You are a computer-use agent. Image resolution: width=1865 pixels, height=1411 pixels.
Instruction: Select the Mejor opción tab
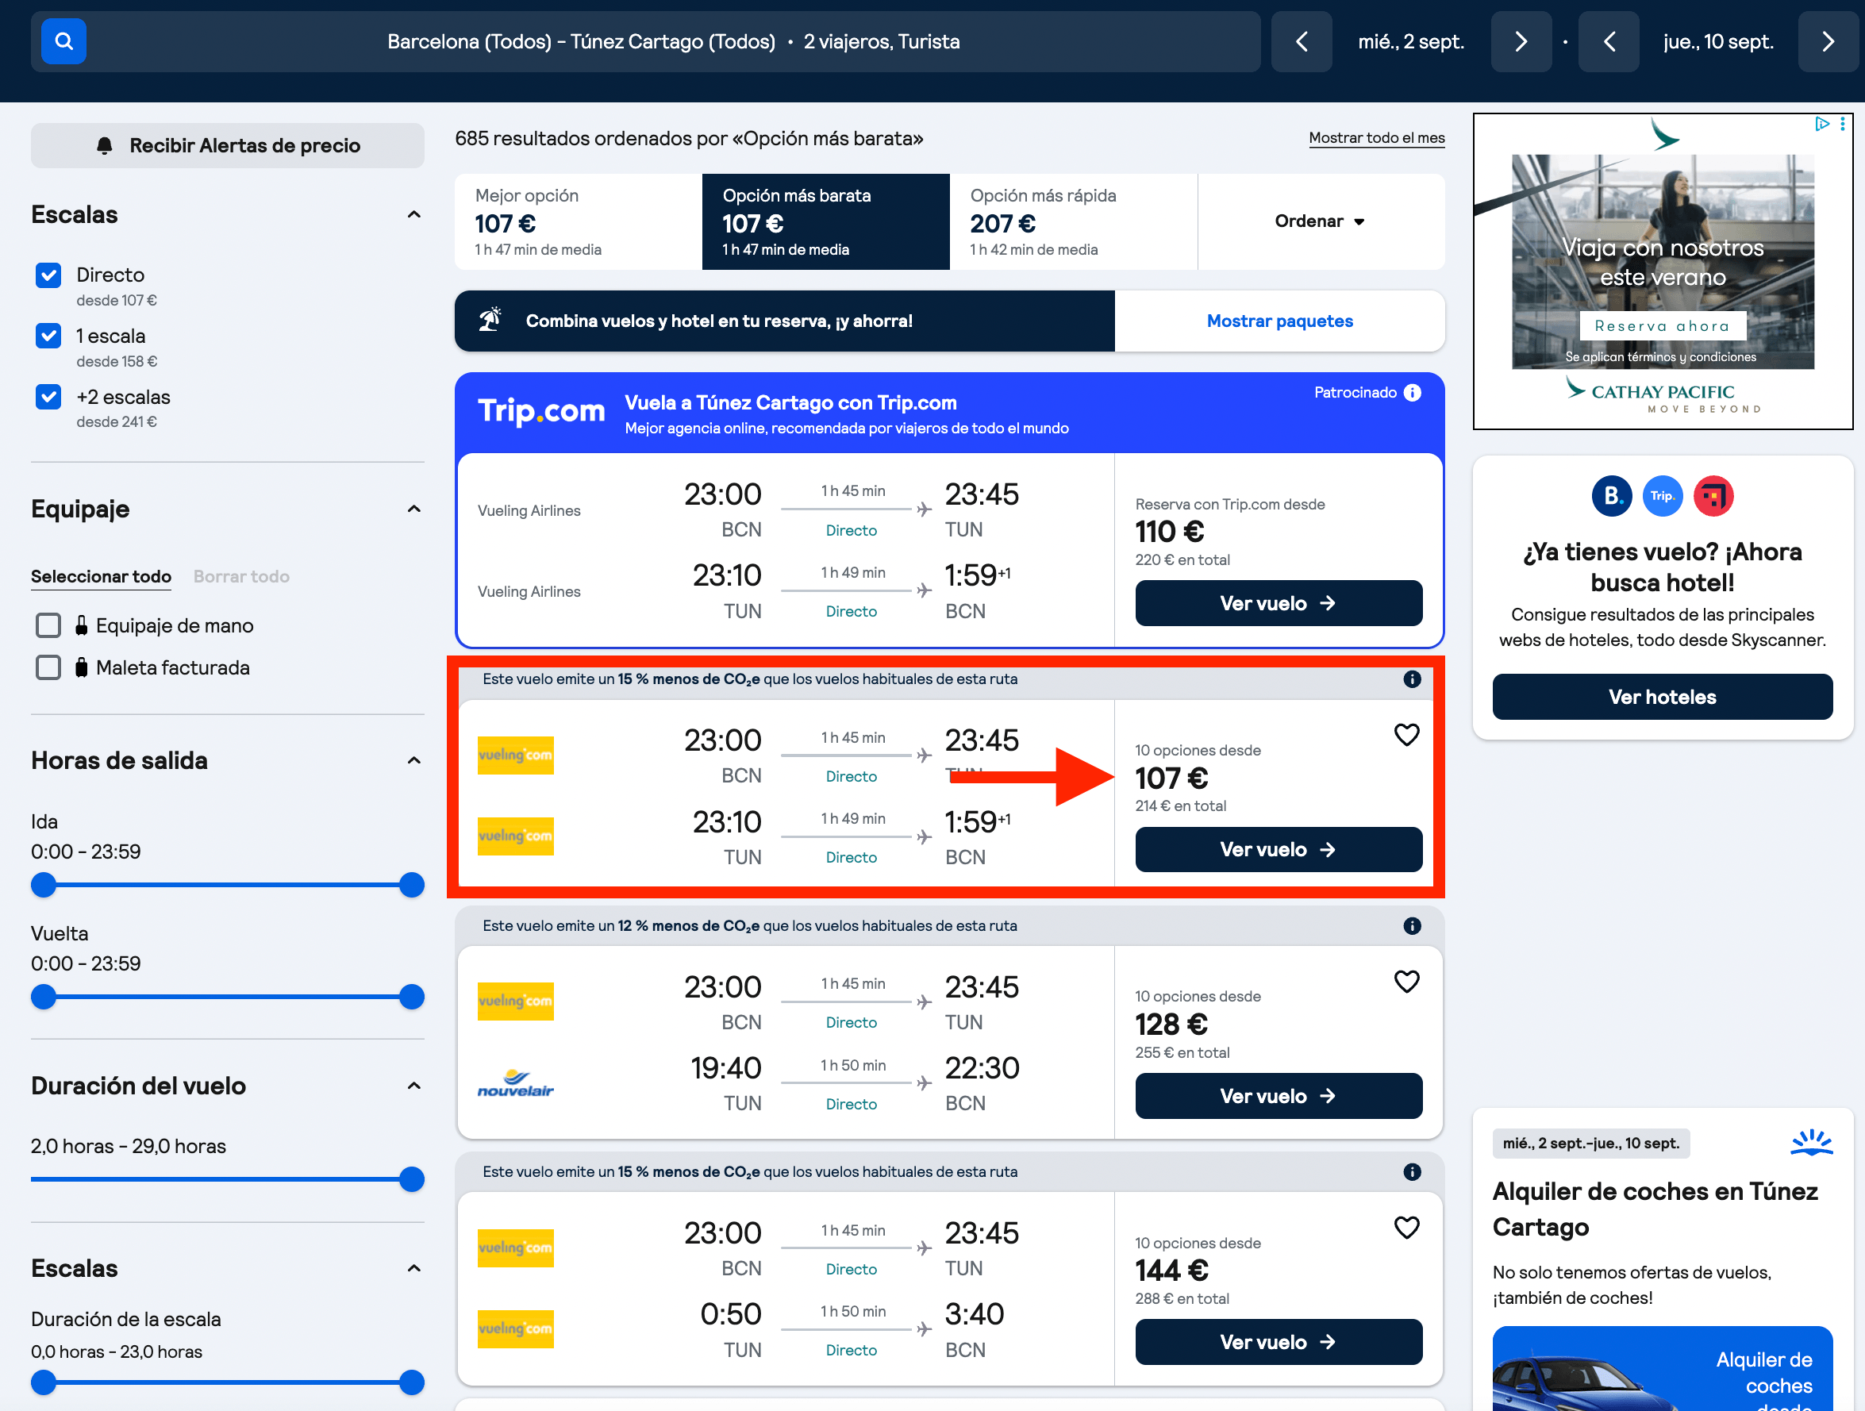(x=579, y=221)
